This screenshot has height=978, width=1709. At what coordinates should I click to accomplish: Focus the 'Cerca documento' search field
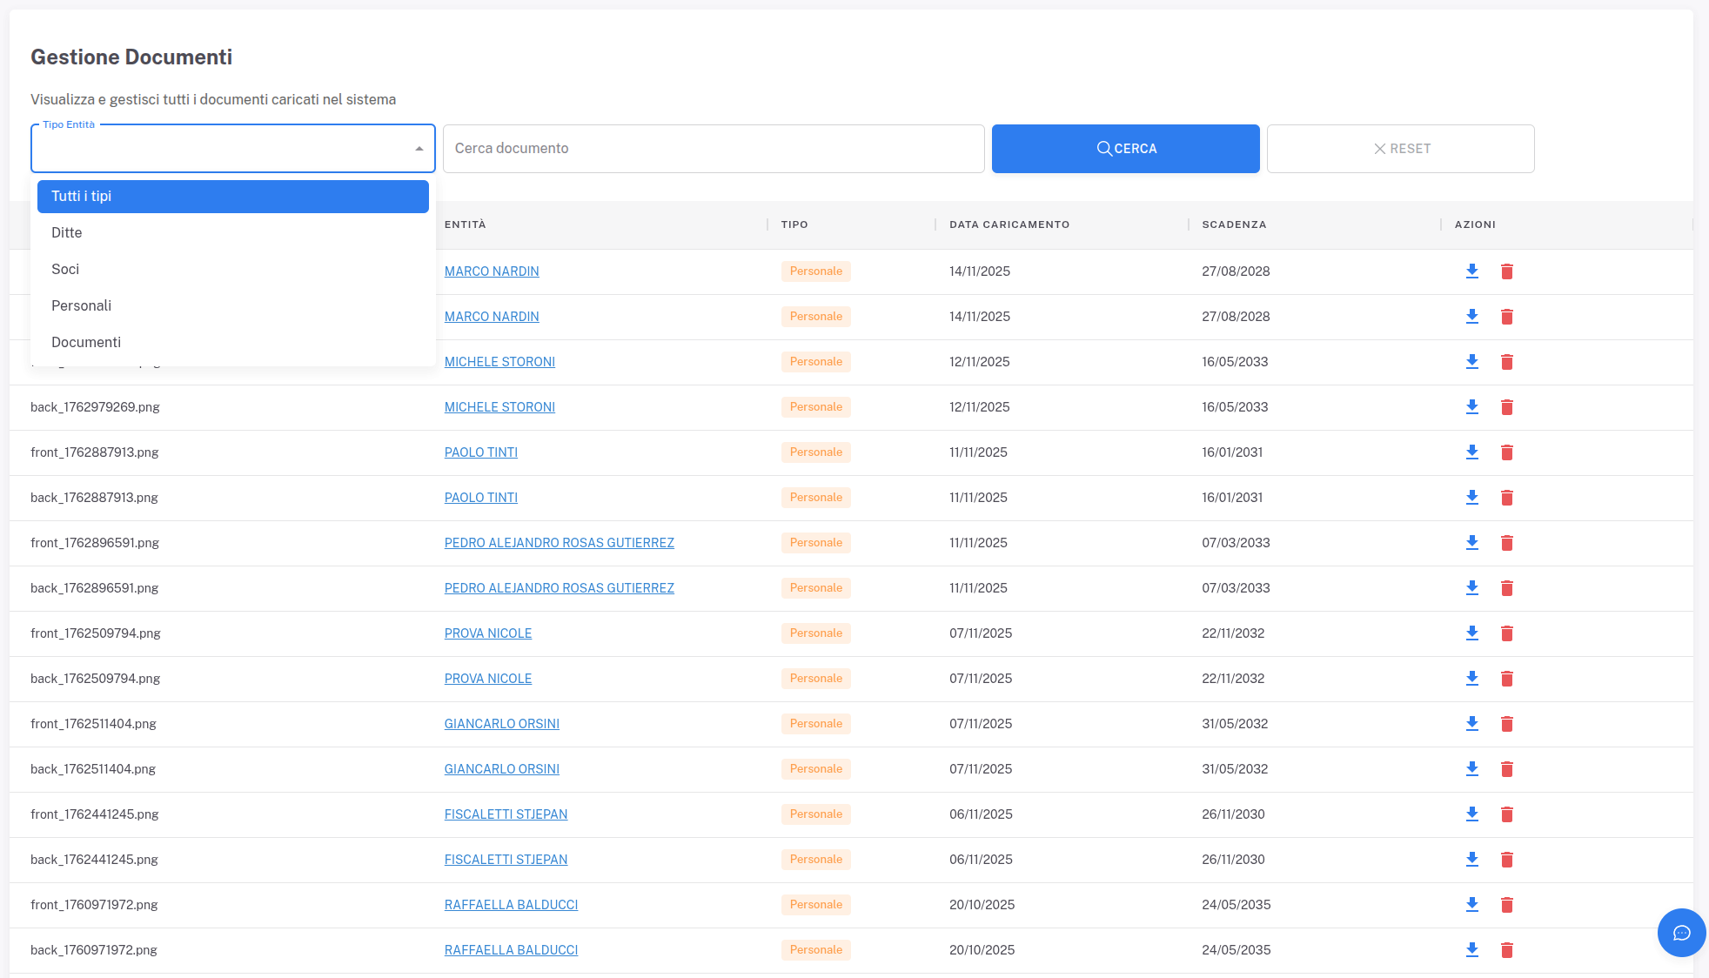point(713,149)
